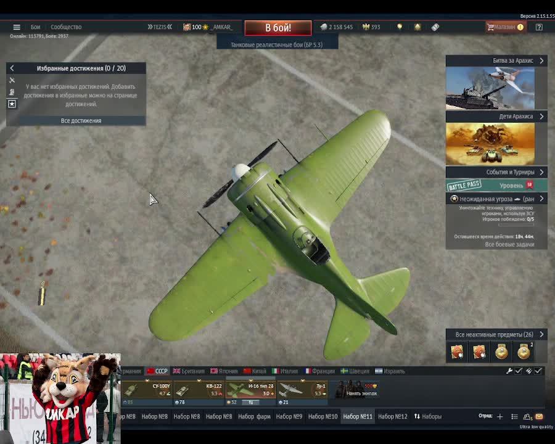555x444 pixels.
Task: Select the starred favorites icon in left panel
Action: 12,104
